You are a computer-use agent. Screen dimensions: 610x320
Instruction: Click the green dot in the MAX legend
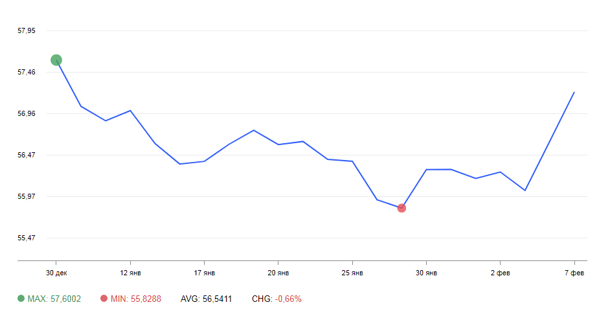21,299
